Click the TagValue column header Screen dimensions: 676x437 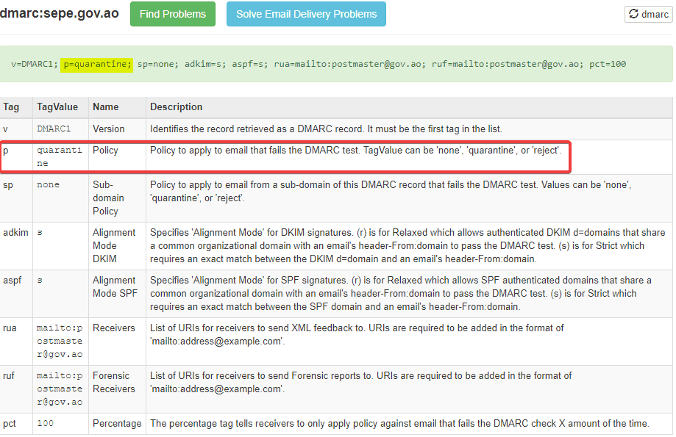57,107
